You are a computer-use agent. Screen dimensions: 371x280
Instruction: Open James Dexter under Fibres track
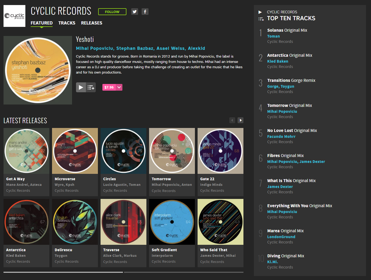point(312,161)
